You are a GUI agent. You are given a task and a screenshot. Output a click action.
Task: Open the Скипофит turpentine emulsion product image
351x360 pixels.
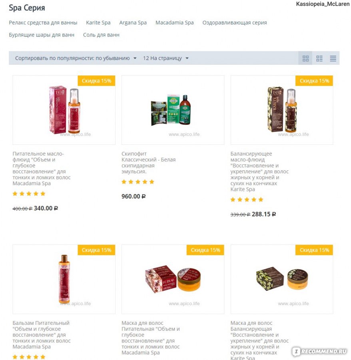173,110
